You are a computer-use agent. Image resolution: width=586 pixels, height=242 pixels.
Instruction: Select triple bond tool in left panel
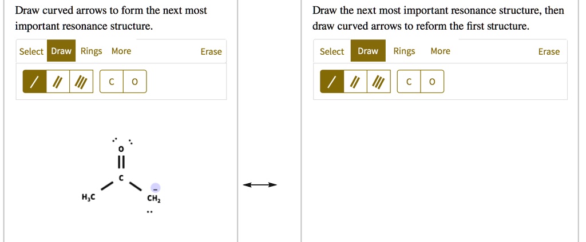click(x=81, y=81)
